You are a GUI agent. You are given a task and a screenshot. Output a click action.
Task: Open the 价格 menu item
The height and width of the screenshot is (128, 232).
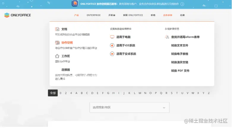153,15
